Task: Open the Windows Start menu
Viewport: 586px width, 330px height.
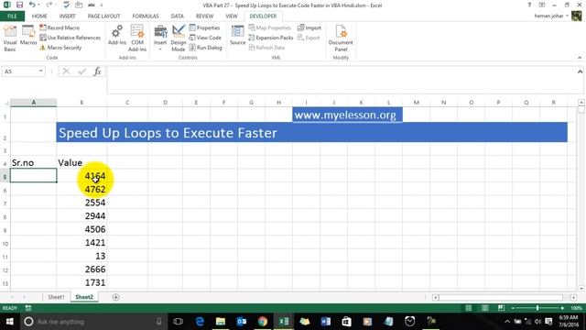Action: [9, 322]
